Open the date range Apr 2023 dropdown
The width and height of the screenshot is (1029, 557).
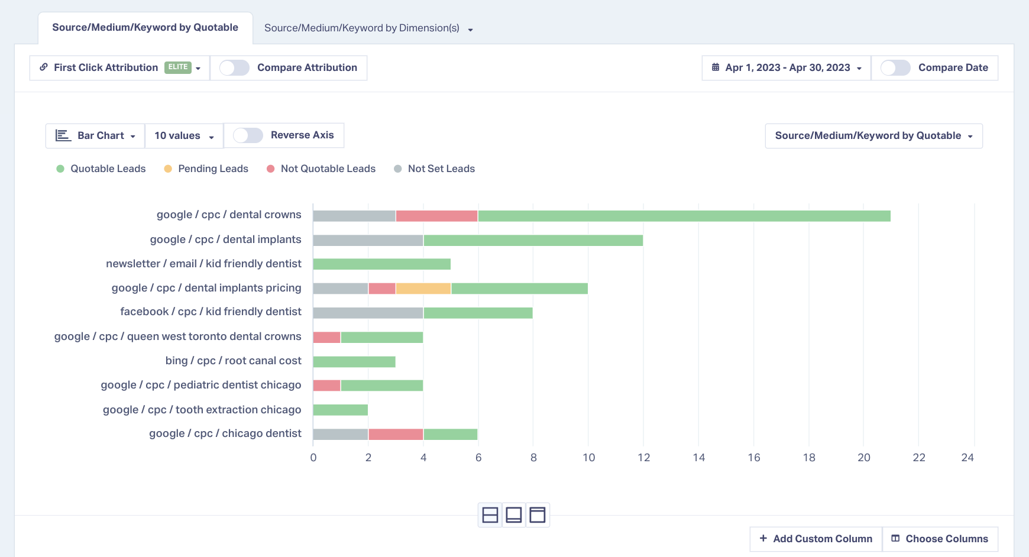coord(787,68)
